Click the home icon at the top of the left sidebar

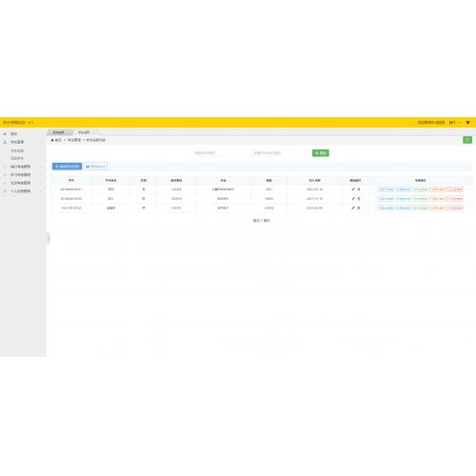click(x=5, y=134)
